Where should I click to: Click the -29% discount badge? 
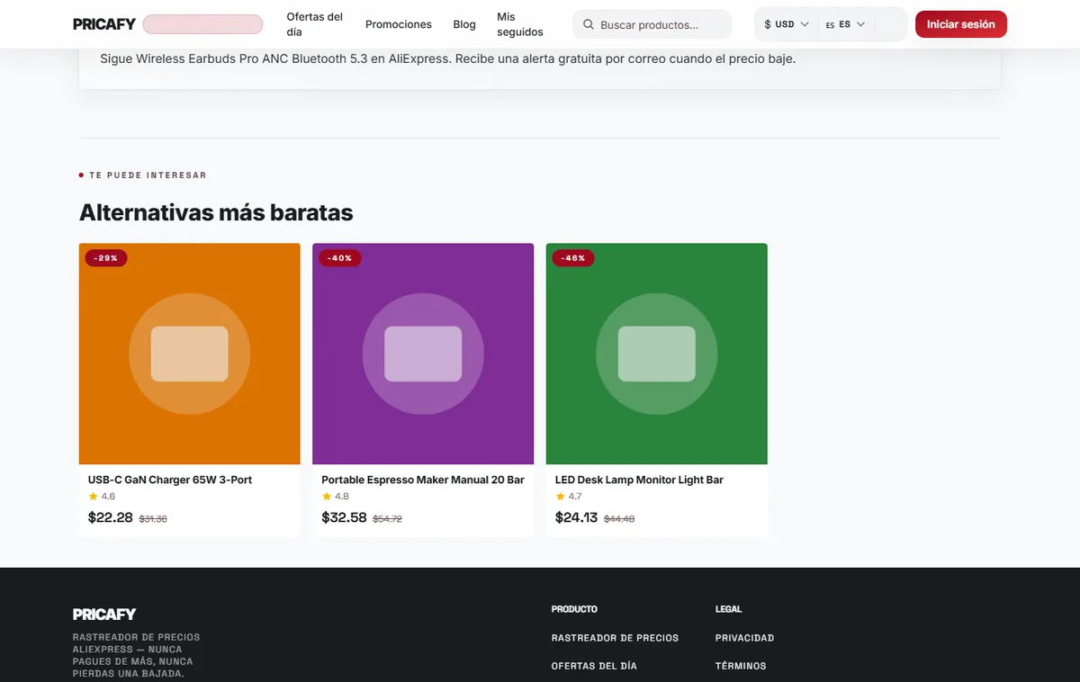[107, 258]
